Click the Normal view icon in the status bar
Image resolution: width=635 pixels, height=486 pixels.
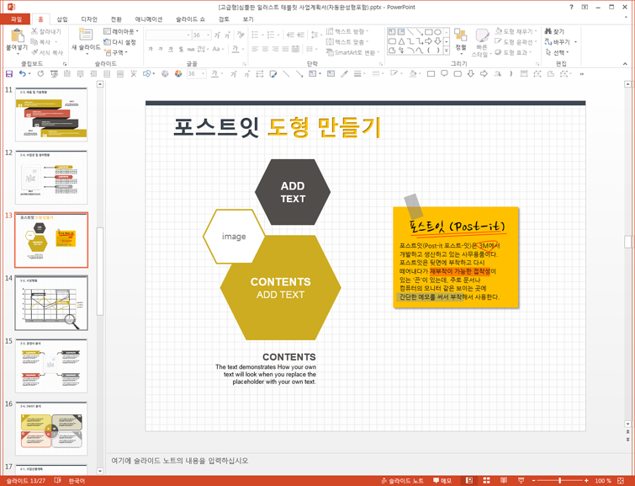click(x=469, y=480)
